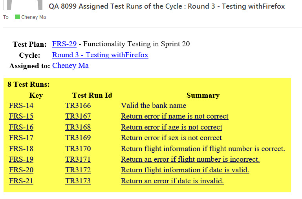Click the Cheney Ma assignee link

(70, 66)
